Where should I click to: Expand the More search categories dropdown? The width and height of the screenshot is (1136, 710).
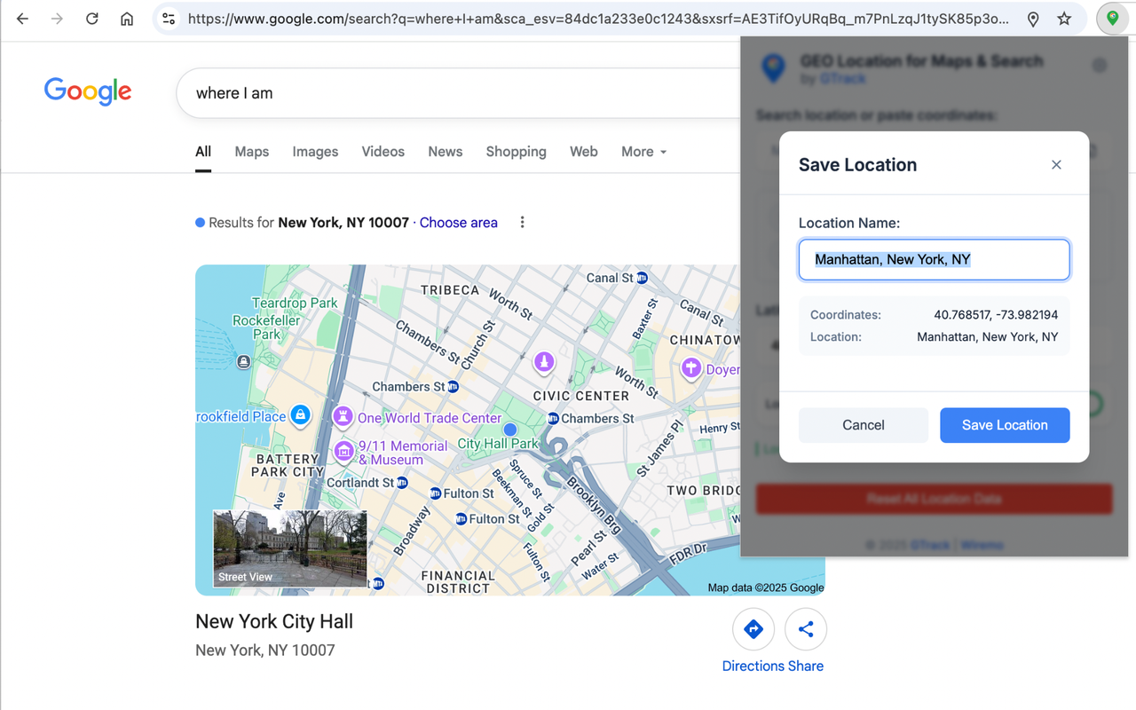pyautogui.click(x=643, y=151)
